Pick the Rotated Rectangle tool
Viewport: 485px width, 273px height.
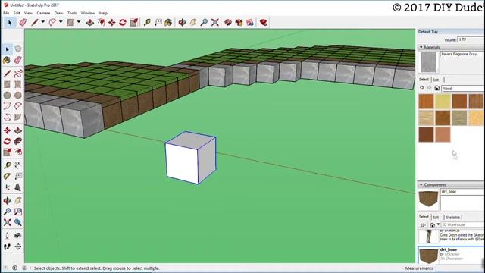coord(18,84)
